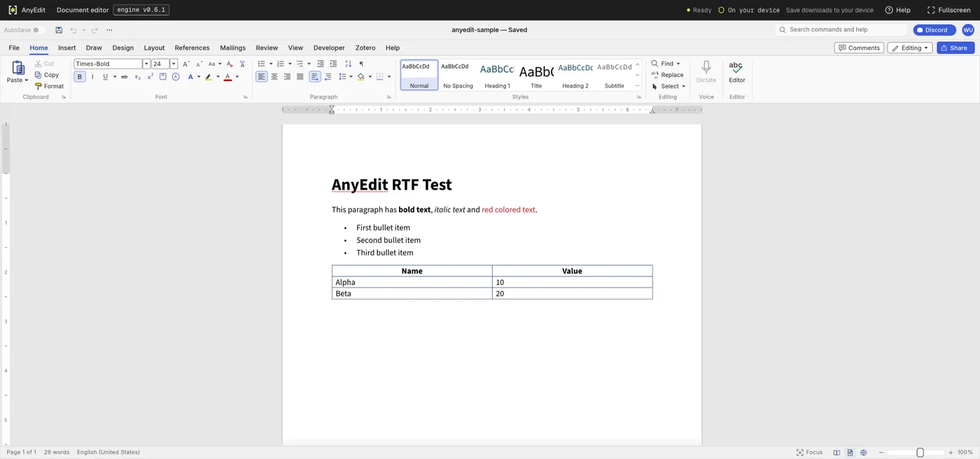Open the font size dropdown arrow
Image resolution: width=980 pixels, height=459 pixels.
(174, 64)
